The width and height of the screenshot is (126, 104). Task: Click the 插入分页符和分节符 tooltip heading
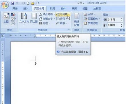click(68, 36)
